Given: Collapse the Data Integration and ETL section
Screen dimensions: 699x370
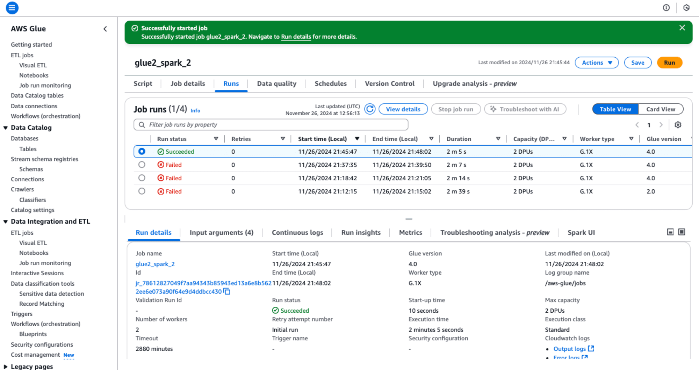Looking at the screenshot, I should pos(6,222).
